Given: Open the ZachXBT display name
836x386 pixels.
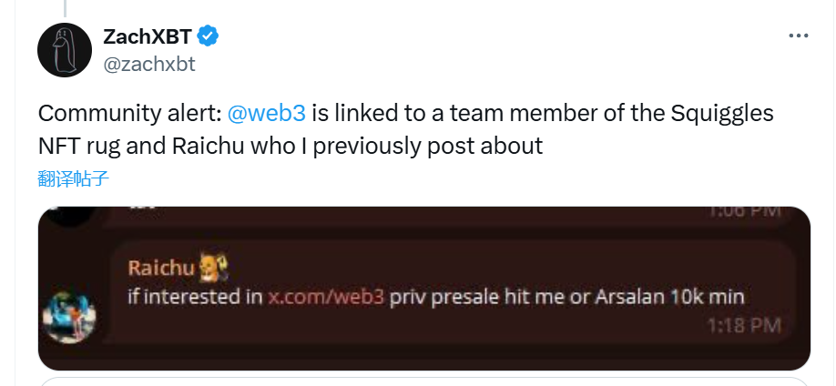Looking at the screenshot, I should pos(148,36).
